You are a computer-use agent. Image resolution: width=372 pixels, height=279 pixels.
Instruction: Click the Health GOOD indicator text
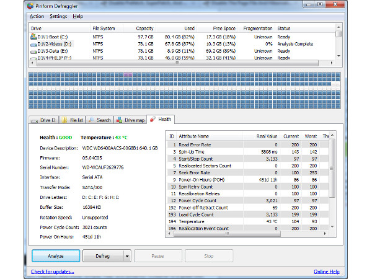point(56,138)
